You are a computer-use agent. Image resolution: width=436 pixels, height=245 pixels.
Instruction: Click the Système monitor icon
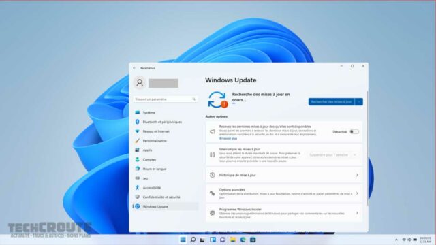[138, 112]
